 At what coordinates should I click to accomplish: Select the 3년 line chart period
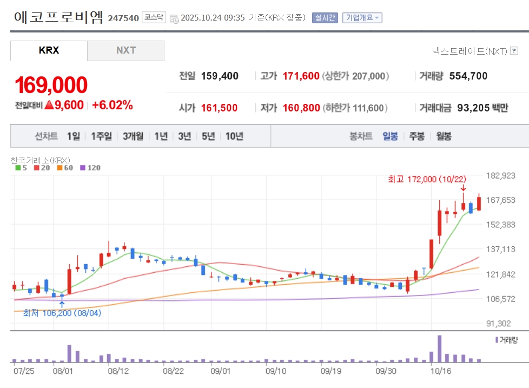click(x=184, y=136)
